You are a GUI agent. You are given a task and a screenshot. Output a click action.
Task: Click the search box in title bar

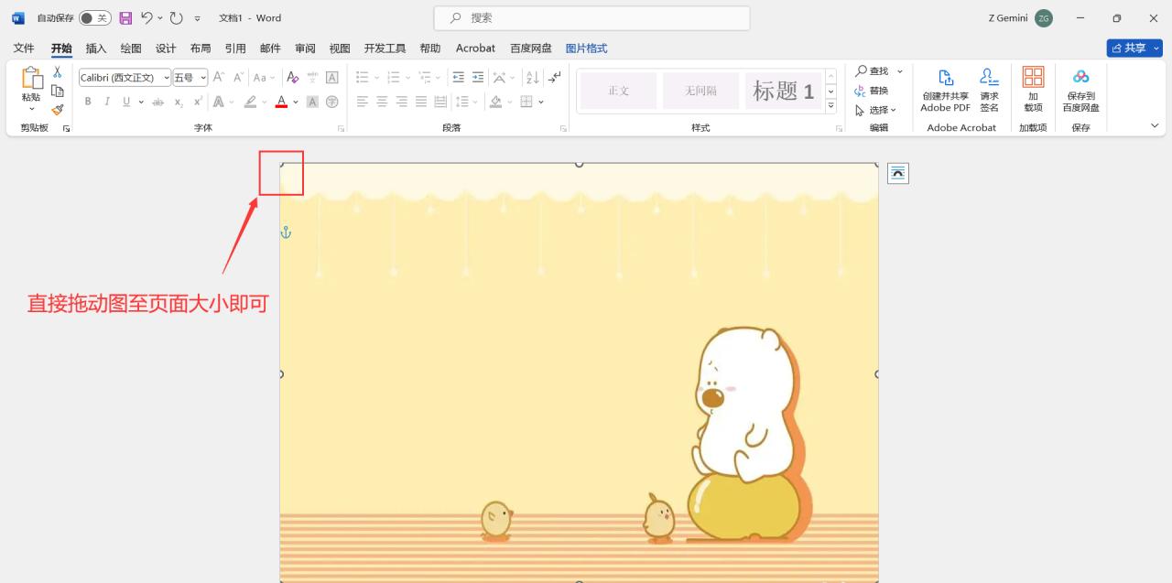591,17
